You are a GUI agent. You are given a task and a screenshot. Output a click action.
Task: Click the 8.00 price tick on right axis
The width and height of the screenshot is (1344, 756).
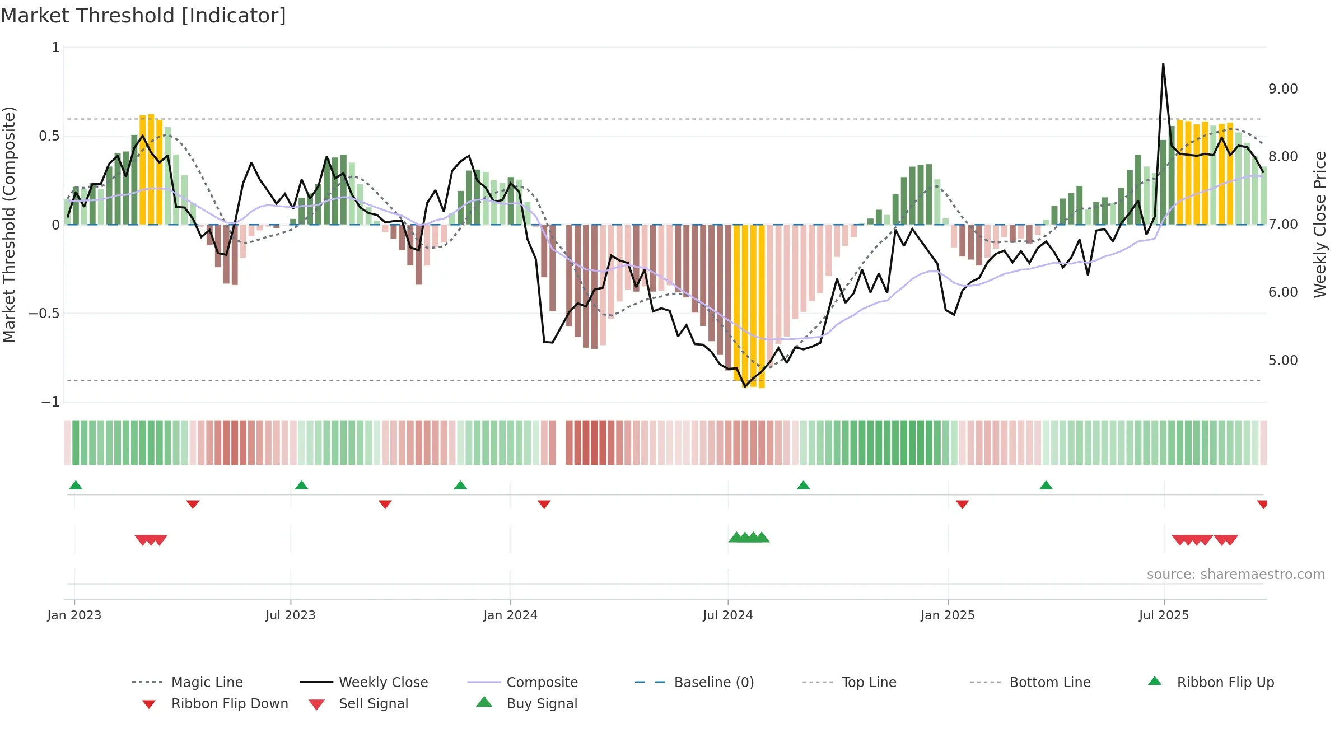click(1283, 157)
